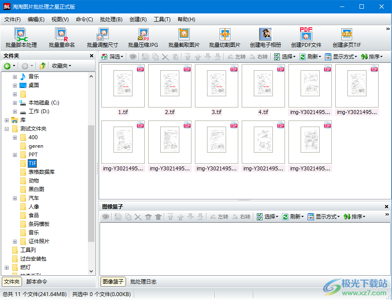
Task: Start the 创建电子相册 album creator
Action: [x=265, y=37]
